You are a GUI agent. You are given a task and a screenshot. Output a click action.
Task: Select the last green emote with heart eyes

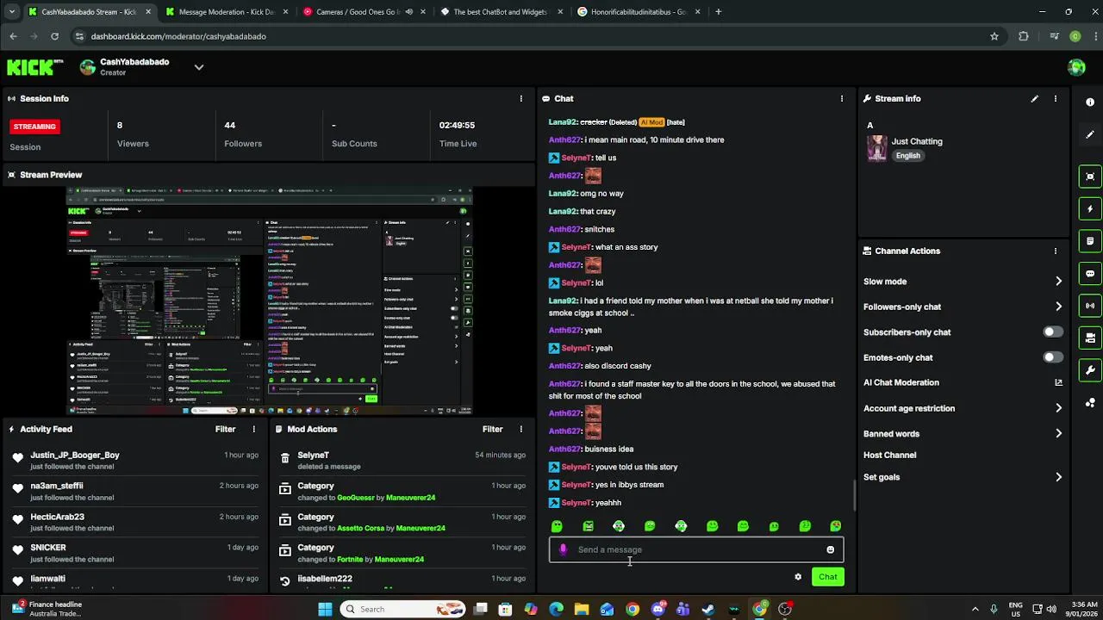835,526
